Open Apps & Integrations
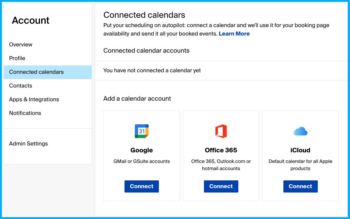 pyautogui.click(x=34, y=99)
